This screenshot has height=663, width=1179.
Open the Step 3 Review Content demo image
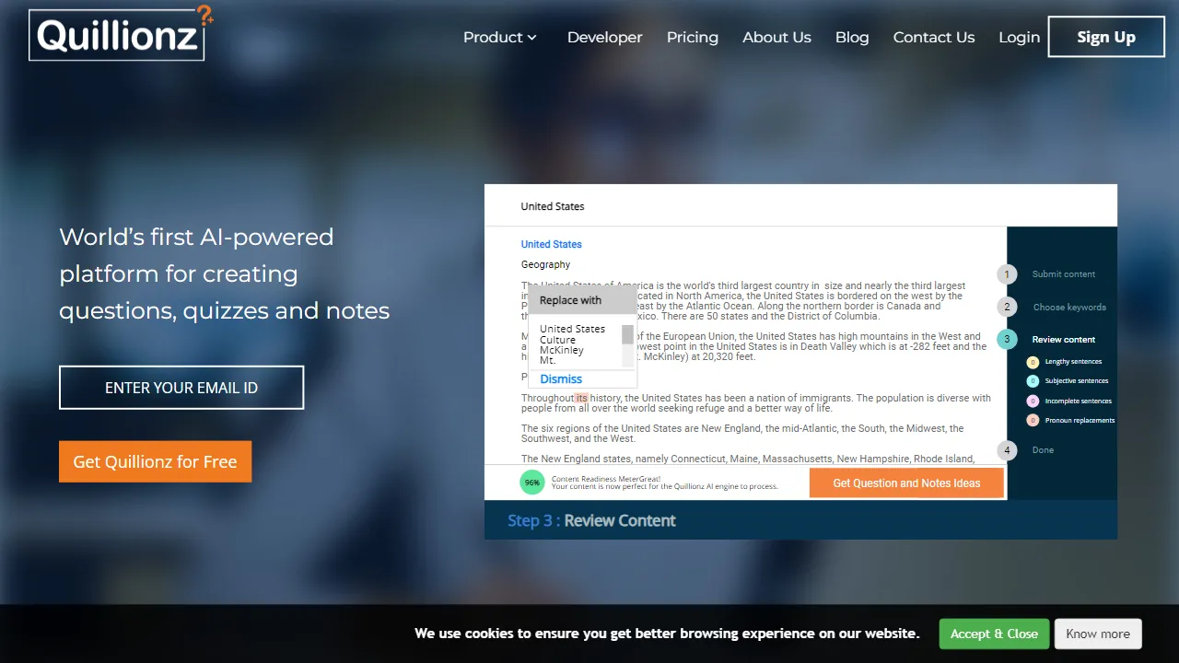pos(800,362)
